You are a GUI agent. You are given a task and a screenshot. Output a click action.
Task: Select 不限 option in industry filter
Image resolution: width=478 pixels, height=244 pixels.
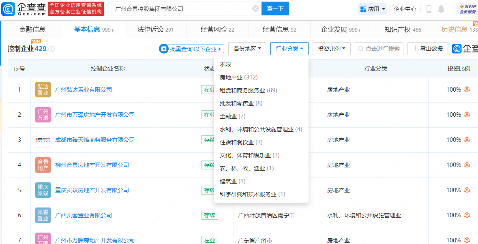pyautogui.click(x=225, y=64)
